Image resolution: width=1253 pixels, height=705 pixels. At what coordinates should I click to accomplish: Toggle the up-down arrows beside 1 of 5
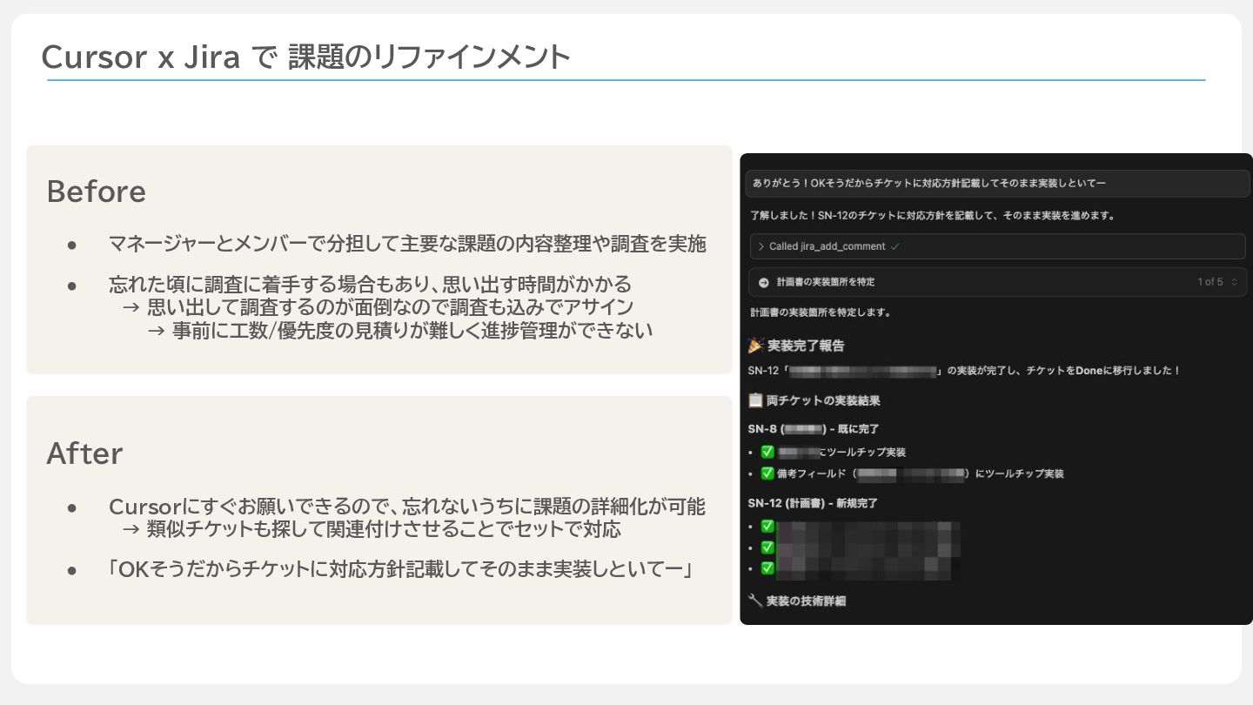pyautogui.click(x=1234, y=282)
